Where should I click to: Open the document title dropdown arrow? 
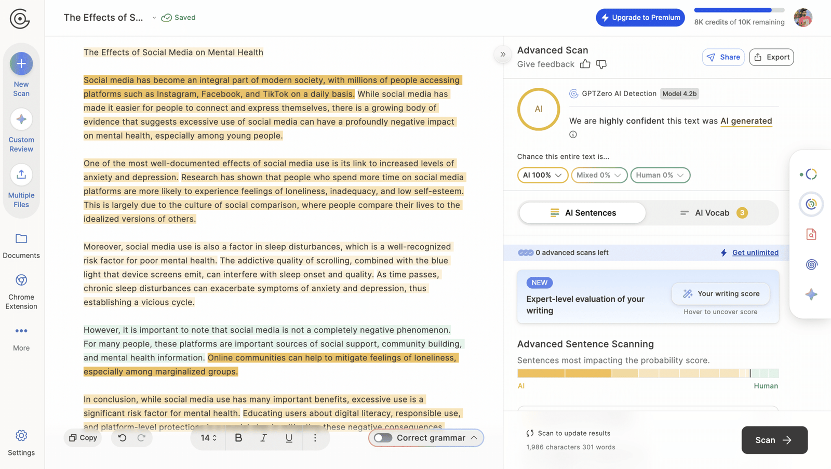154,18
